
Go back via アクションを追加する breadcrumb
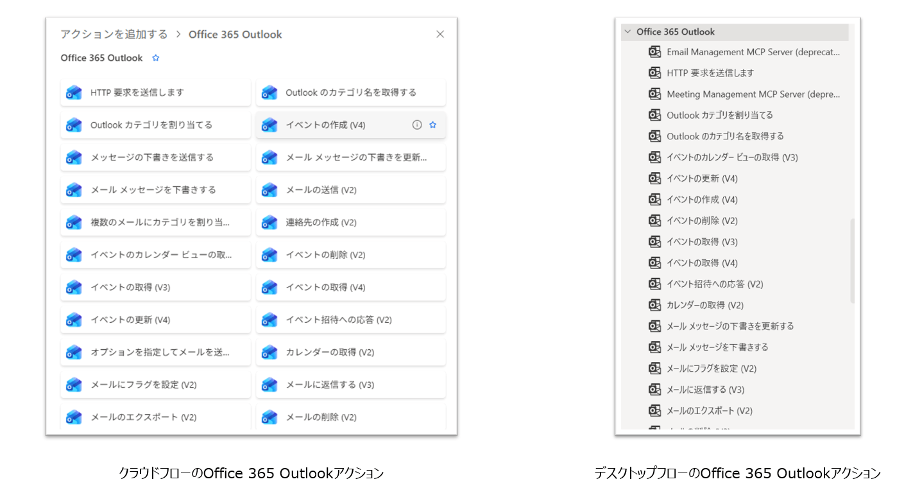coord(114,34)
